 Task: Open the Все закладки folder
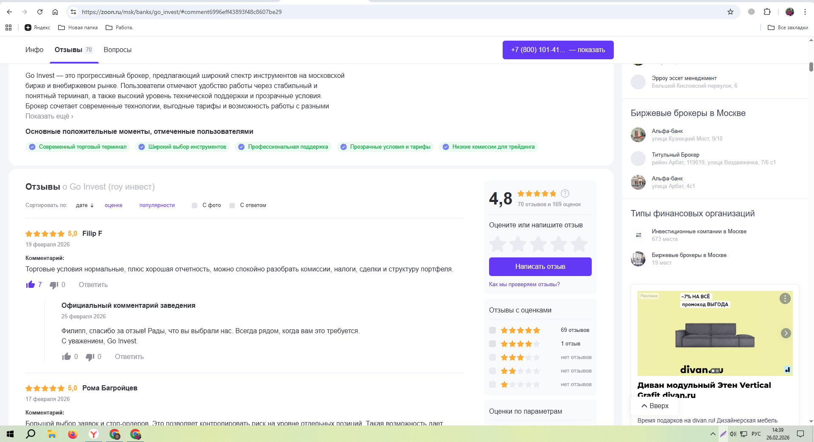point(788,28)
